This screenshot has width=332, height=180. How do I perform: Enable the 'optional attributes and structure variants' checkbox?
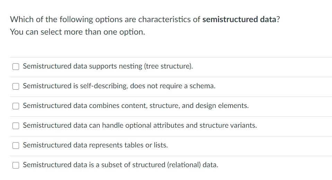coord(16,126)
